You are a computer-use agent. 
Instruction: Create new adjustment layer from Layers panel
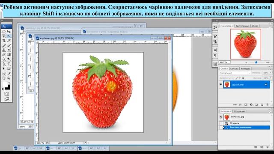click(x=251, y=105)
